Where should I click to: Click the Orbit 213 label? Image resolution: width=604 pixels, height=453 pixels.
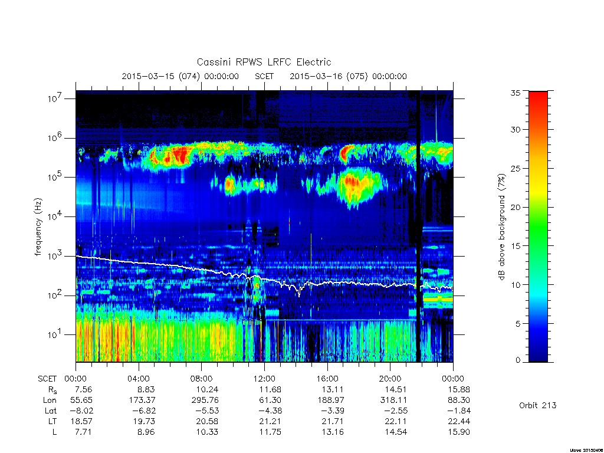538,405
